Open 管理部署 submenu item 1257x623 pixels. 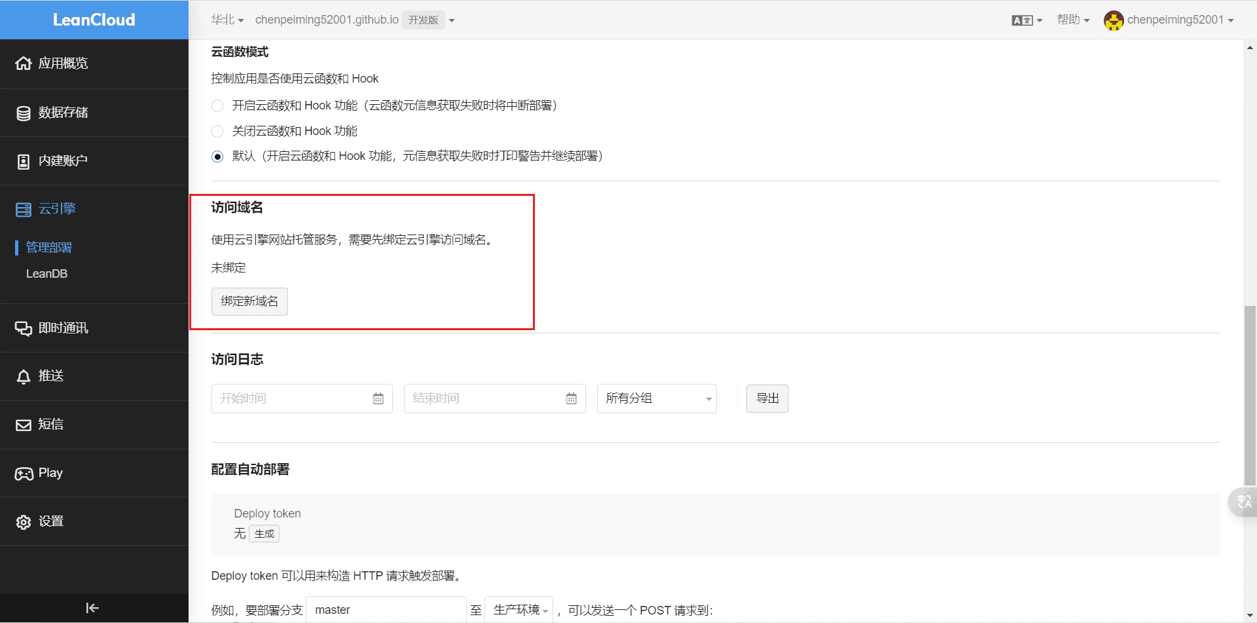(49, 248)
